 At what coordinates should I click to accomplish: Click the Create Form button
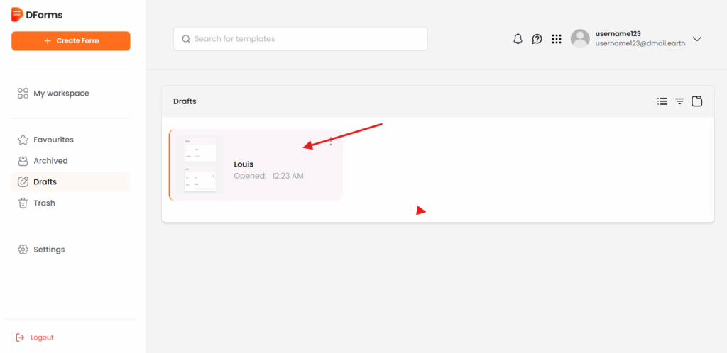[71, 41]
